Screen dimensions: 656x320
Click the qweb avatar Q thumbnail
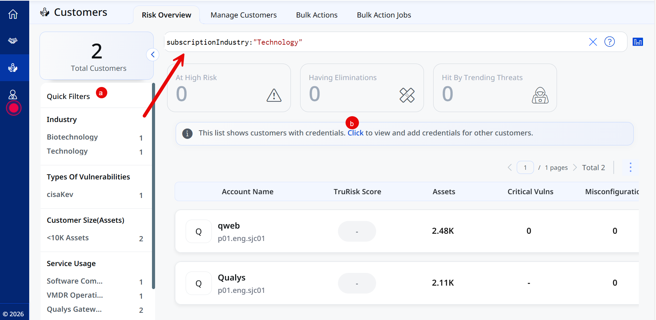click(199, 231)
